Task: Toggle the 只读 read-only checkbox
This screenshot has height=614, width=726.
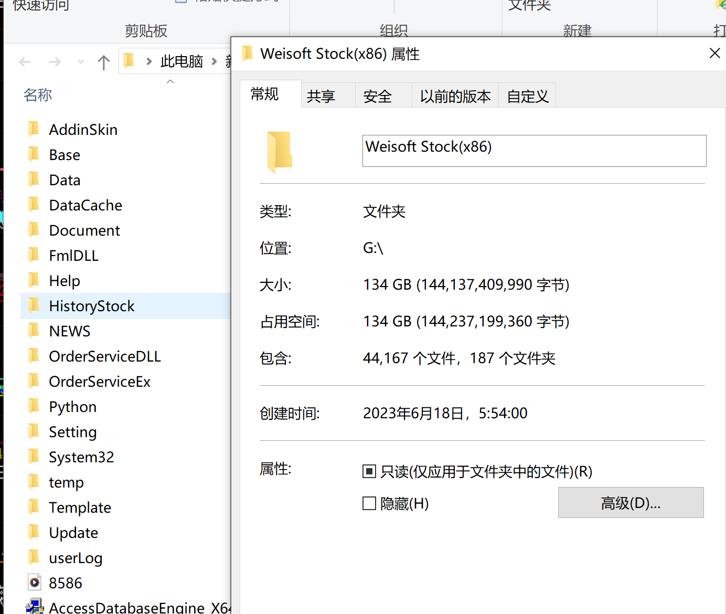Action: [369, 471]
